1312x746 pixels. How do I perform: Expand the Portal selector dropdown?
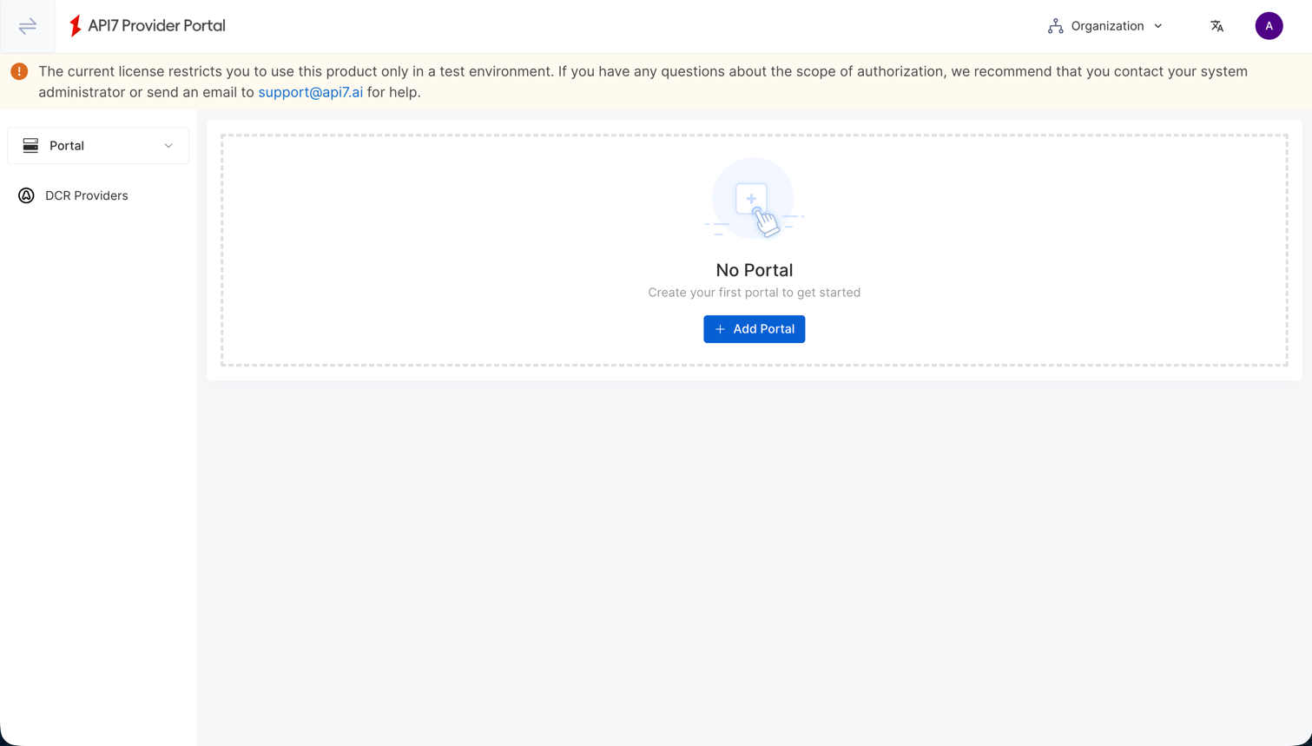169,145
